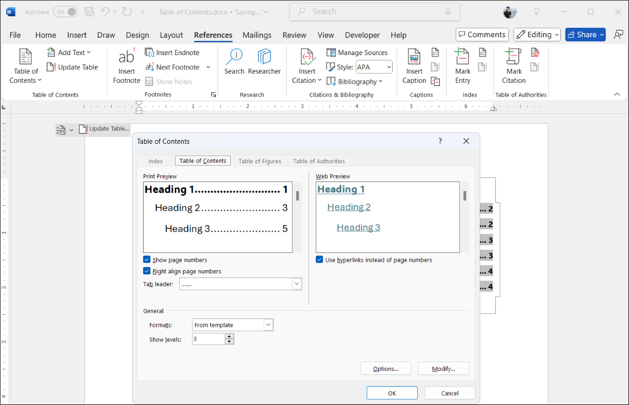Image resolution: width=629 pixels, height=405 pixels.
Task: Click the Cross-reference icon in Captions
Action: point(435,81)
